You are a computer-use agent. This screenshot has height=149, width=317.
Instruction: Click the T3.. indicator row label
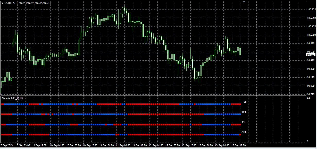pyautogui.click(x=244, y=122)
